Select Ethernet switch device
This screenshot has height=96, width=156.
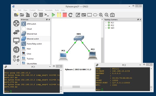click(36, 39)
